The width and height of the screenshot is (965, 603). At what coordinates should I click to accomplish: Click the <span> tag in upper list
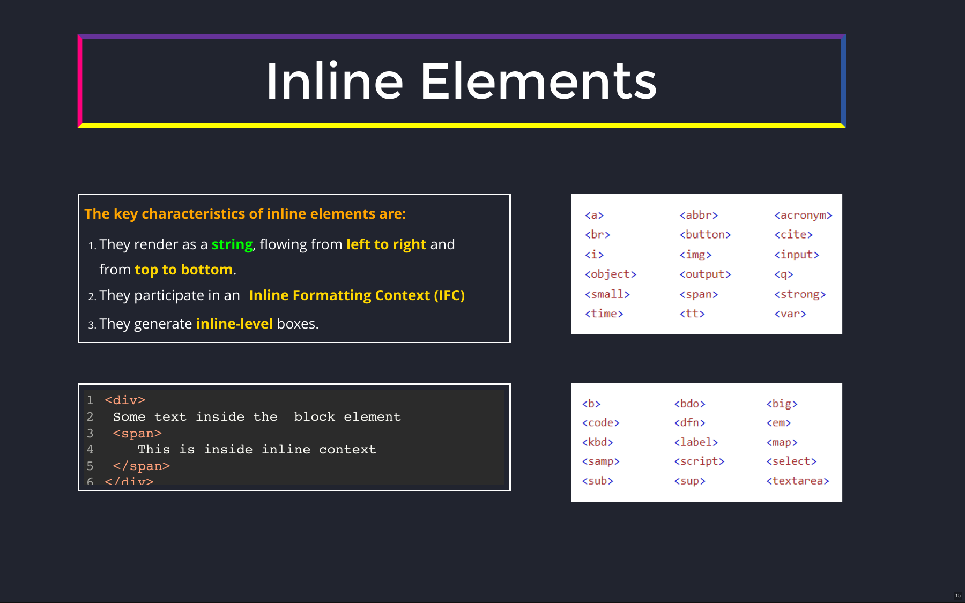coord(699,294)
